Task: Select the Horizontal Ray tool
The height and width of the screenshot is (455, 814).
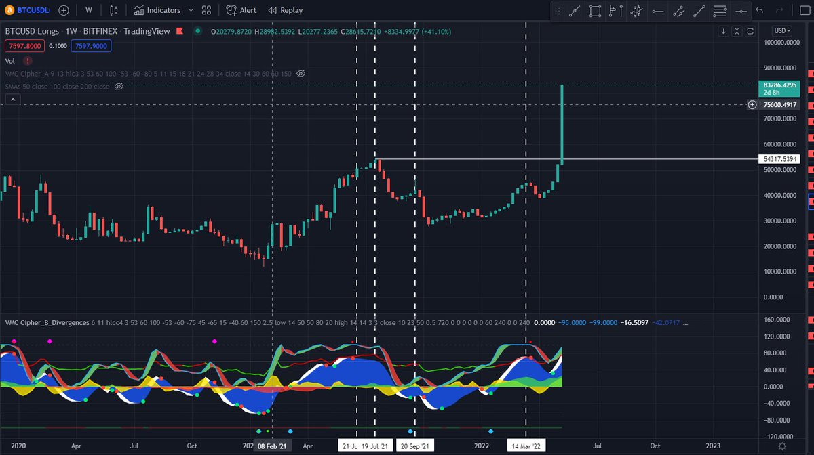Action: [657, 11]
